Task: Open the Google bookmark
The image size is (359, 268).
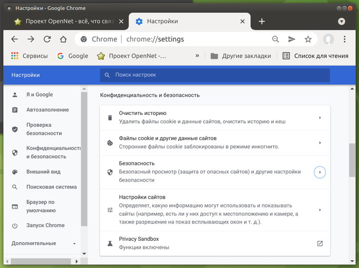Action: 73,56
